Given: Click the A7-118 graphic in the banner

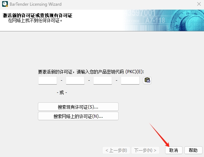Looking at the screenshot, I should [155, 20].
